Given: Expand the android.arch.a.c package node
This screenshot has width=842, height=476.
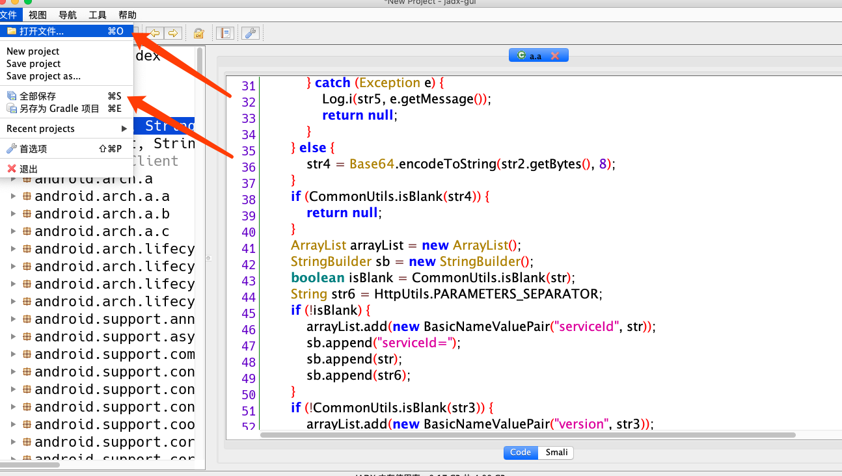Looking at the screenshot, I should 13,231.
